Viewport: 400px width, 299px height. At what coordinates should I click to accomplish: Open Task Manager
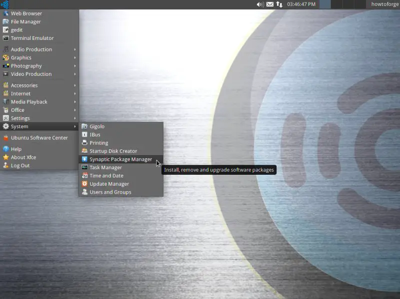(x=121, y=167)
